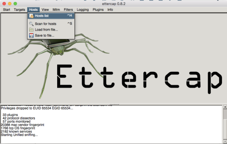This screenshot has width=227, height=144.
Task: Collapse the open Hosts menu
Action: tap(33, 10)
